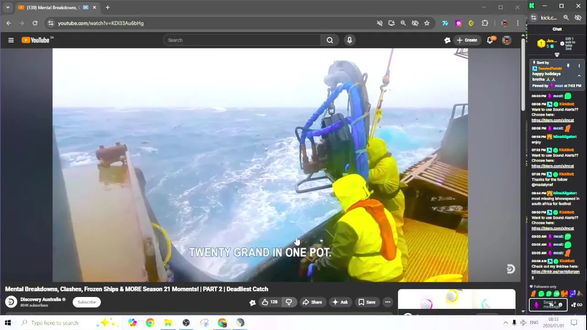The width and height of the screenshot is (587, 330).
Task: Click the pink extension icon in toolbar
Action: [458, 23]
